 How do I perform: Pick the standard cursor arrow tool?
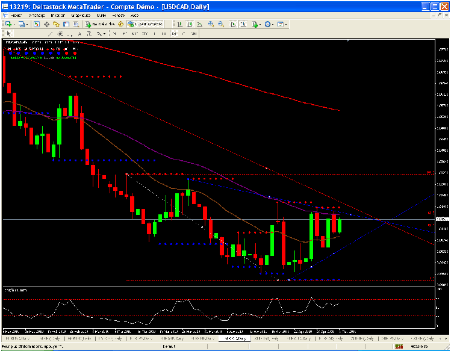click(7, 34)
